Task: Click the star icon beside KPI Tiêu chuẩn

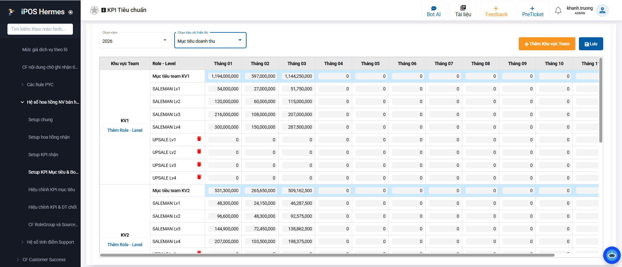Action: [94, 10]
